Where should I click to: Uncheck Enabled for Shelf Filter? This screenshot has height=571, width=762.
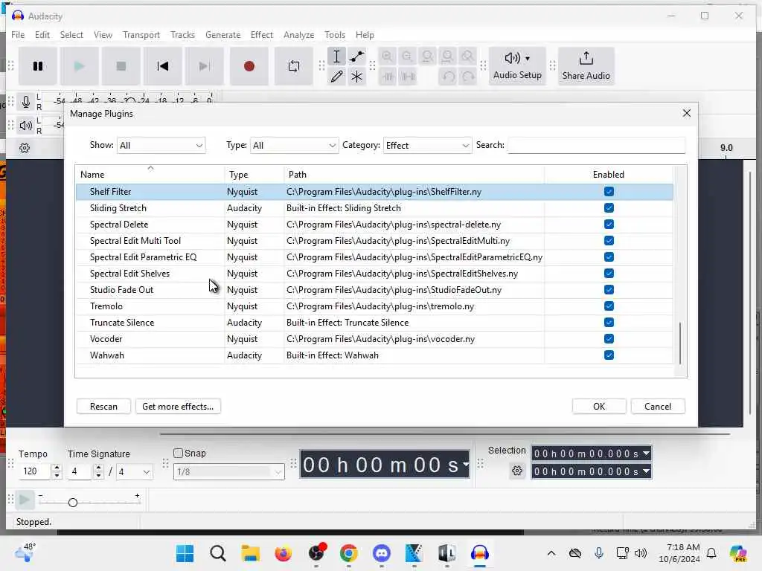[x=609, y=191]
